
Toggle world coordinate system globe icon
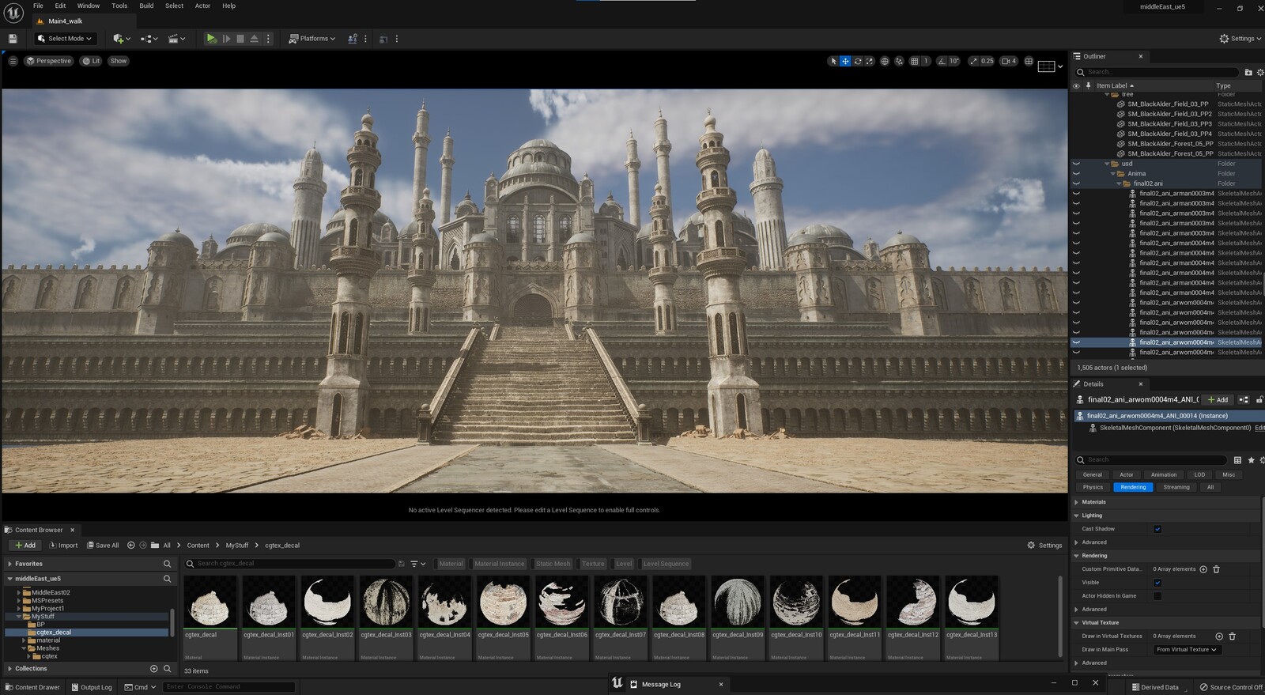coord(885,61)
